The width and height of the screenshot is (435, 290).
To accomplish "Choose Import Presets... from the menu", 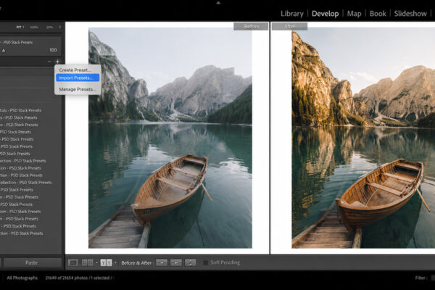I will click(x=78, y=78).
